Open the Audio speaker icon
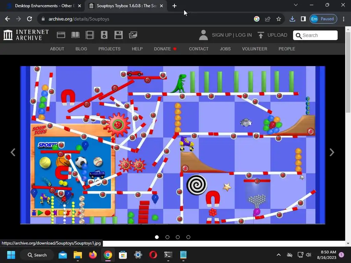The image size is (351, 263). tap(104, 35)
